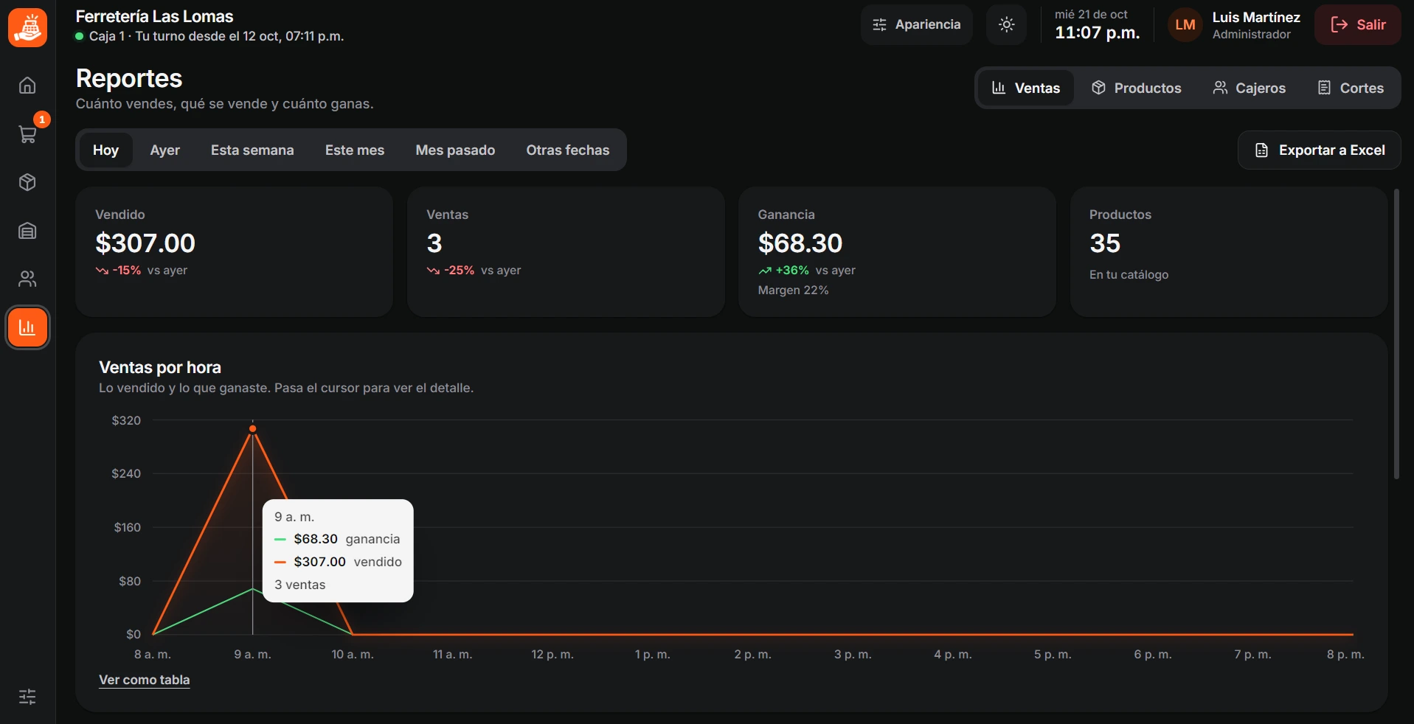
Task: Click the cart notification badge 1
Action: [x=42, y=119]
